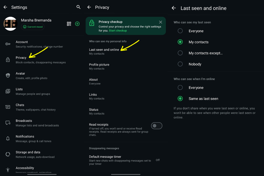Open the Status privacy setting
This screenshot has height=176, width=264.
click(126, 111)
